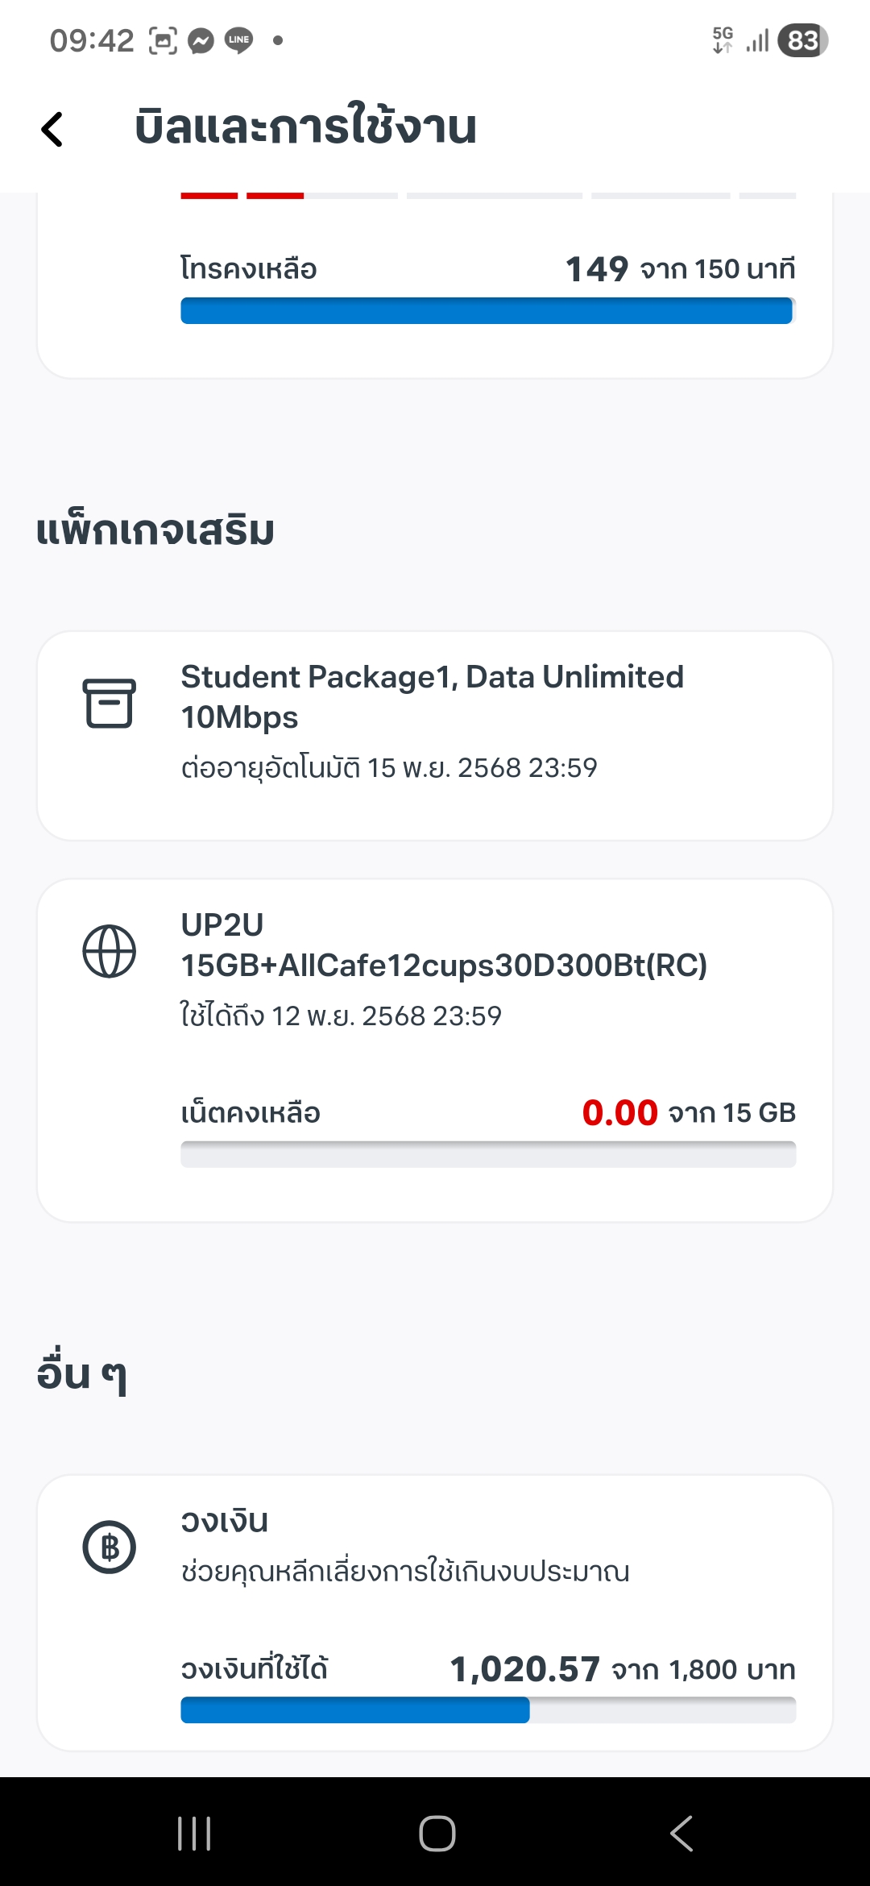This screenshot has width=870, height=1886.
Task: Tap the แพ็กเกจเสริม section heading
Action: (x=155, y=531)
